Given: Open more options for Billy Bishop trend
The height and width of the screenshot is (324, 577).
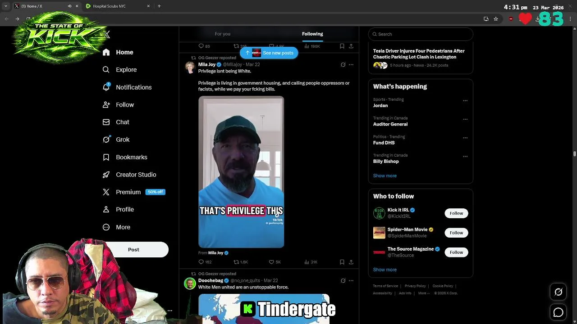Looking at the screenshot, I should (465, 157).
